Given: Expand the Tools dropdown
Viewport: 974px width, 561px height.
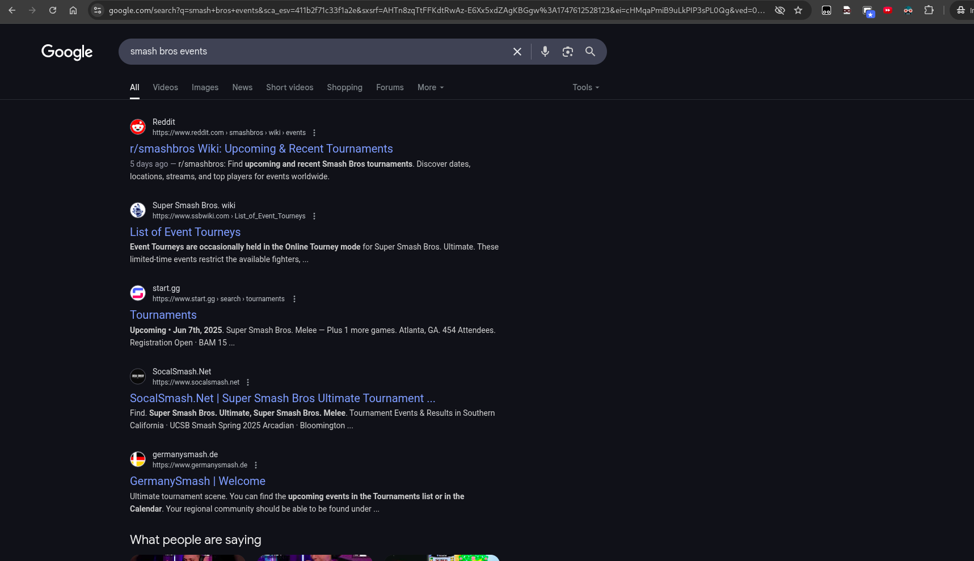Looking at the screenshot, I should [x=585, y=87].
